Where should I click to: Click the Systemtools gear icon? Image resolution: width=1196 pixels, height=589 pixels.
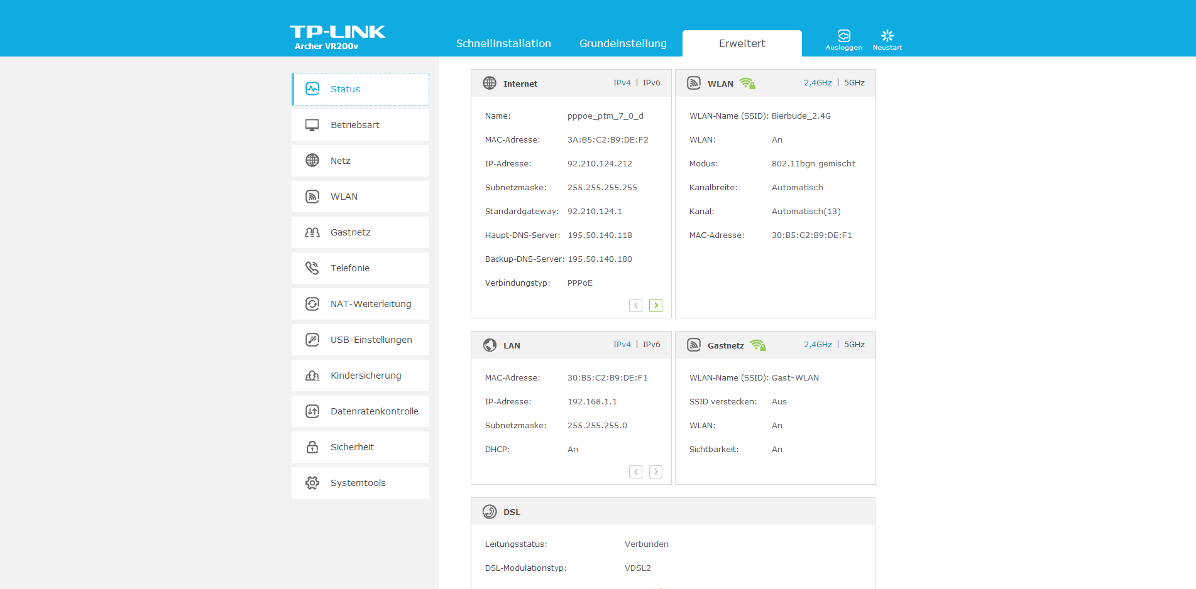(312, 483)
